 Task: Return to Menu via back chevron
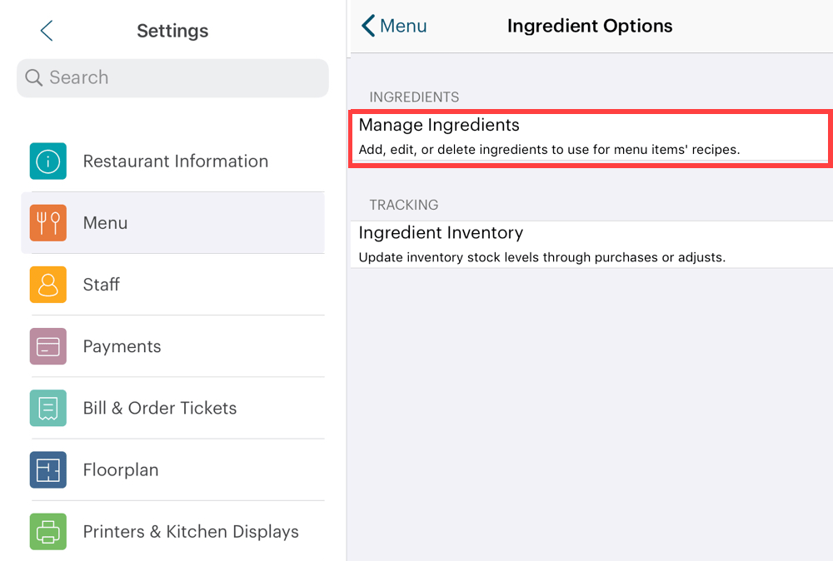coord(368,26)
